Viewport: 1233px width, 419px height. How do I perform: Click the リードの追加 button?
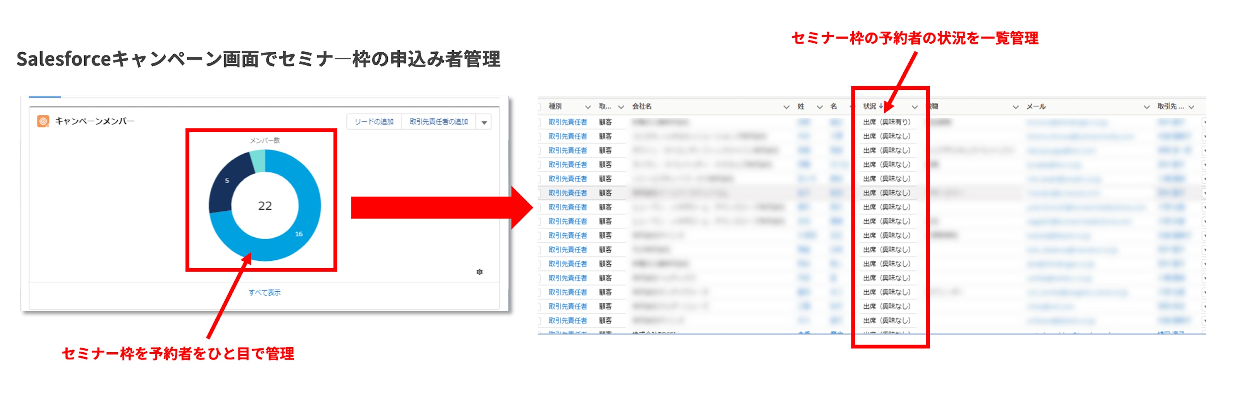click(374, 122)
